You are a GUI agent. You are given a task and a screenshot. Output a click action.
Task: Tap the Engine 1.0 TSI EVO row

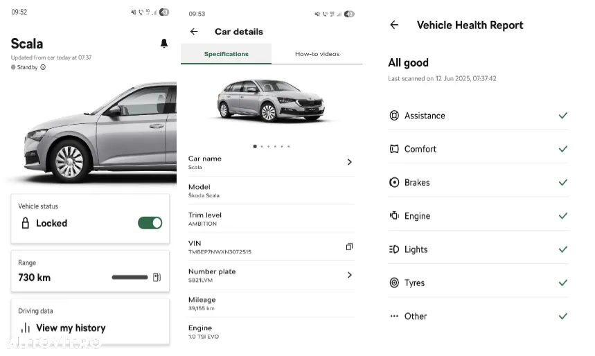click(x=272, y=332)
